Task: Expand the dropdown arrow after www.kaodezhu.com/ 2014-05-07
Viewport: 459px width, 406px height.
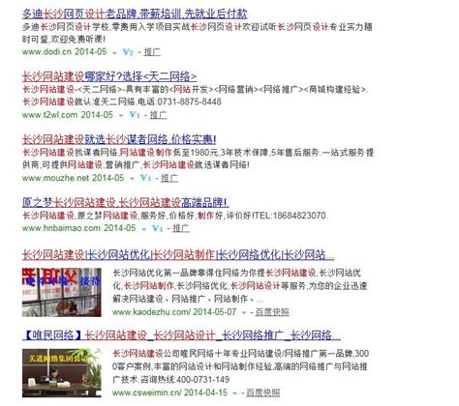Action: pos(244,313)
